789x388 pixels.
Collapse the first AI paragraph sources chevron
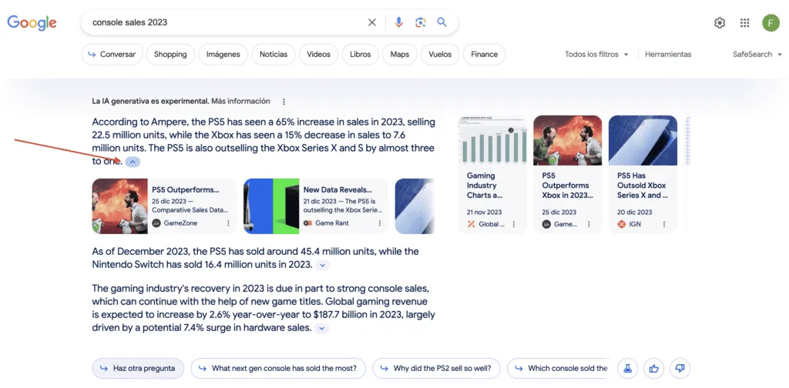point(133,162)
